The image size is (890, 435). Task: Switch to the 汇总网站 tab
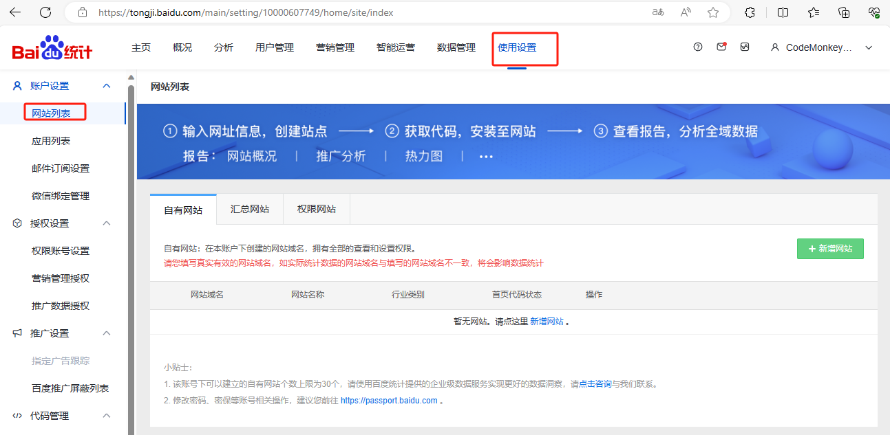(250, 209)
